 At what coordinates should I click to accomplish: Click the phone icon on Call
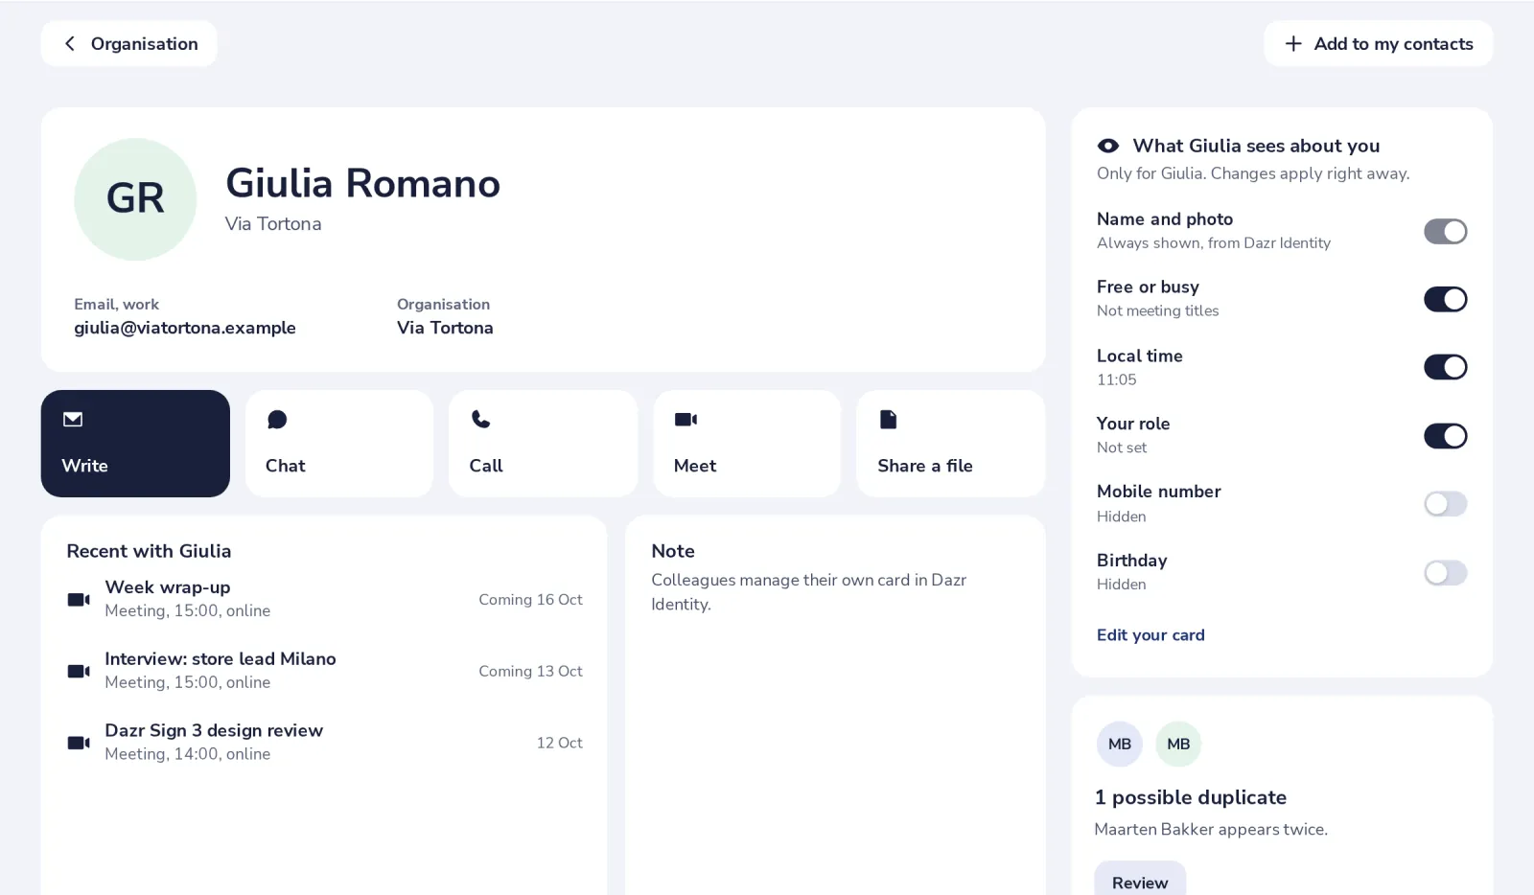480,419
